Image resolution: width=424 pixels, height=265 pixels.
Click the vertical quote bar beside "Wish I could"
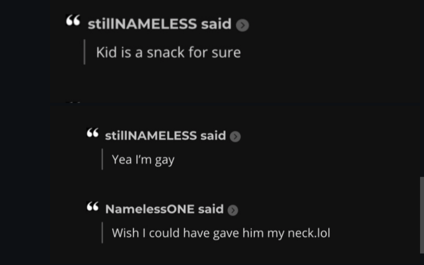click(102, 232)
